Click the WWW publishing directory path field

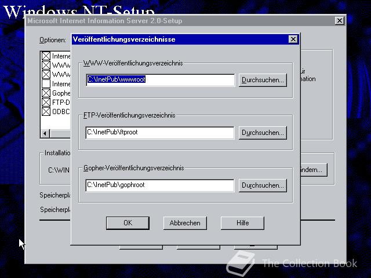click(160, 80)
